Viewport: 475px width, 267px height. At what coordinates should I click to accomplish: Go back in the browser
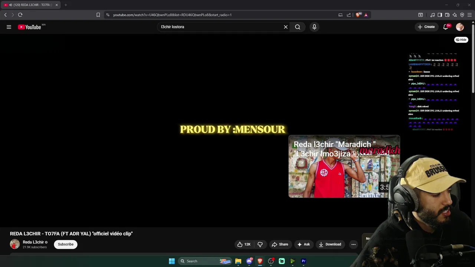tap(5, 15)
